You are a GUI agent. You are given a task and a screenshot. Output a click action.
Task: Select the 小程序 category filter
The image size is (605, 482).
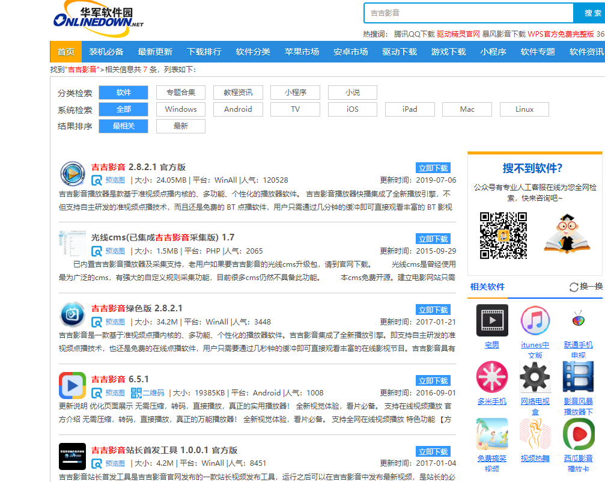[x=295, y=93]
